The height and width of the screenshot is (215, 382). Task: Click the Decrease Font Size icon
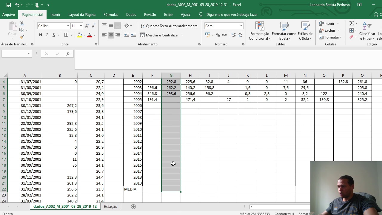[93, 26]
